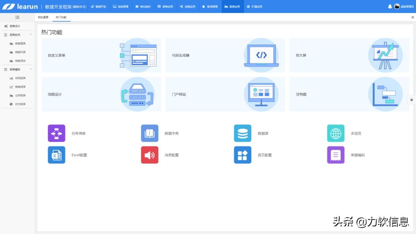Switch to the 我的桌面 tab
The image size is (416, 234).
coord(43,17)
